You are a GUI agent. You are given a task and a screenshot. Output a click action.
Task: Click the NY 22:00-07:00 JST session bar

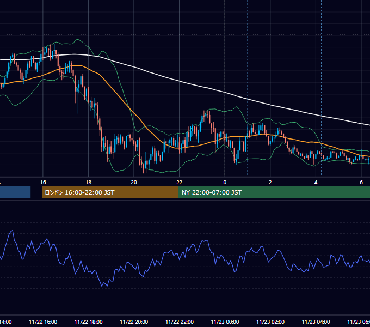click(x=274, y=192)
